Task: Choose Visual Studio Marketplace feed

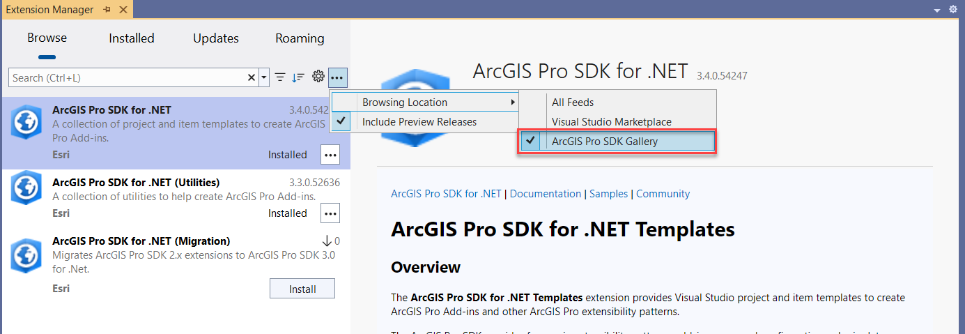Action: pyautogui.click(x=611, y=122)
